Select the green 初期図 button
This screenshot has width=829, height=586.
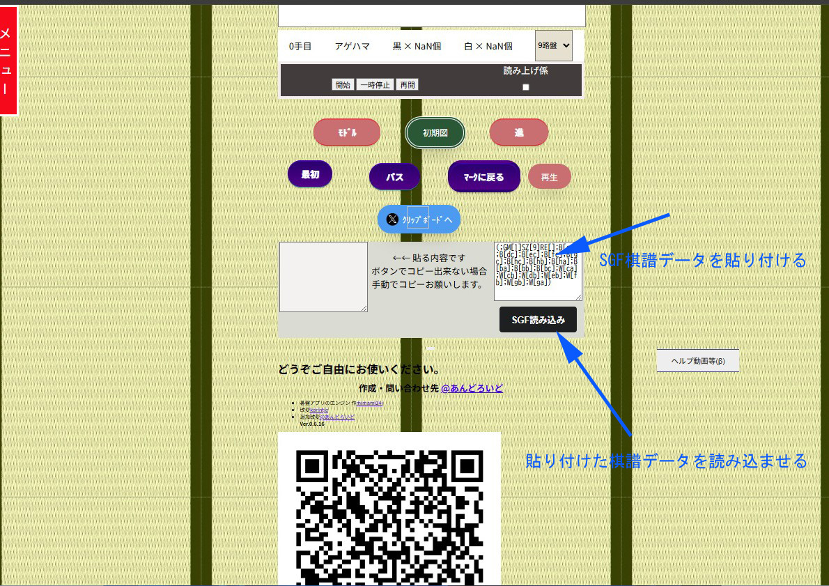[x=435, y=133]
